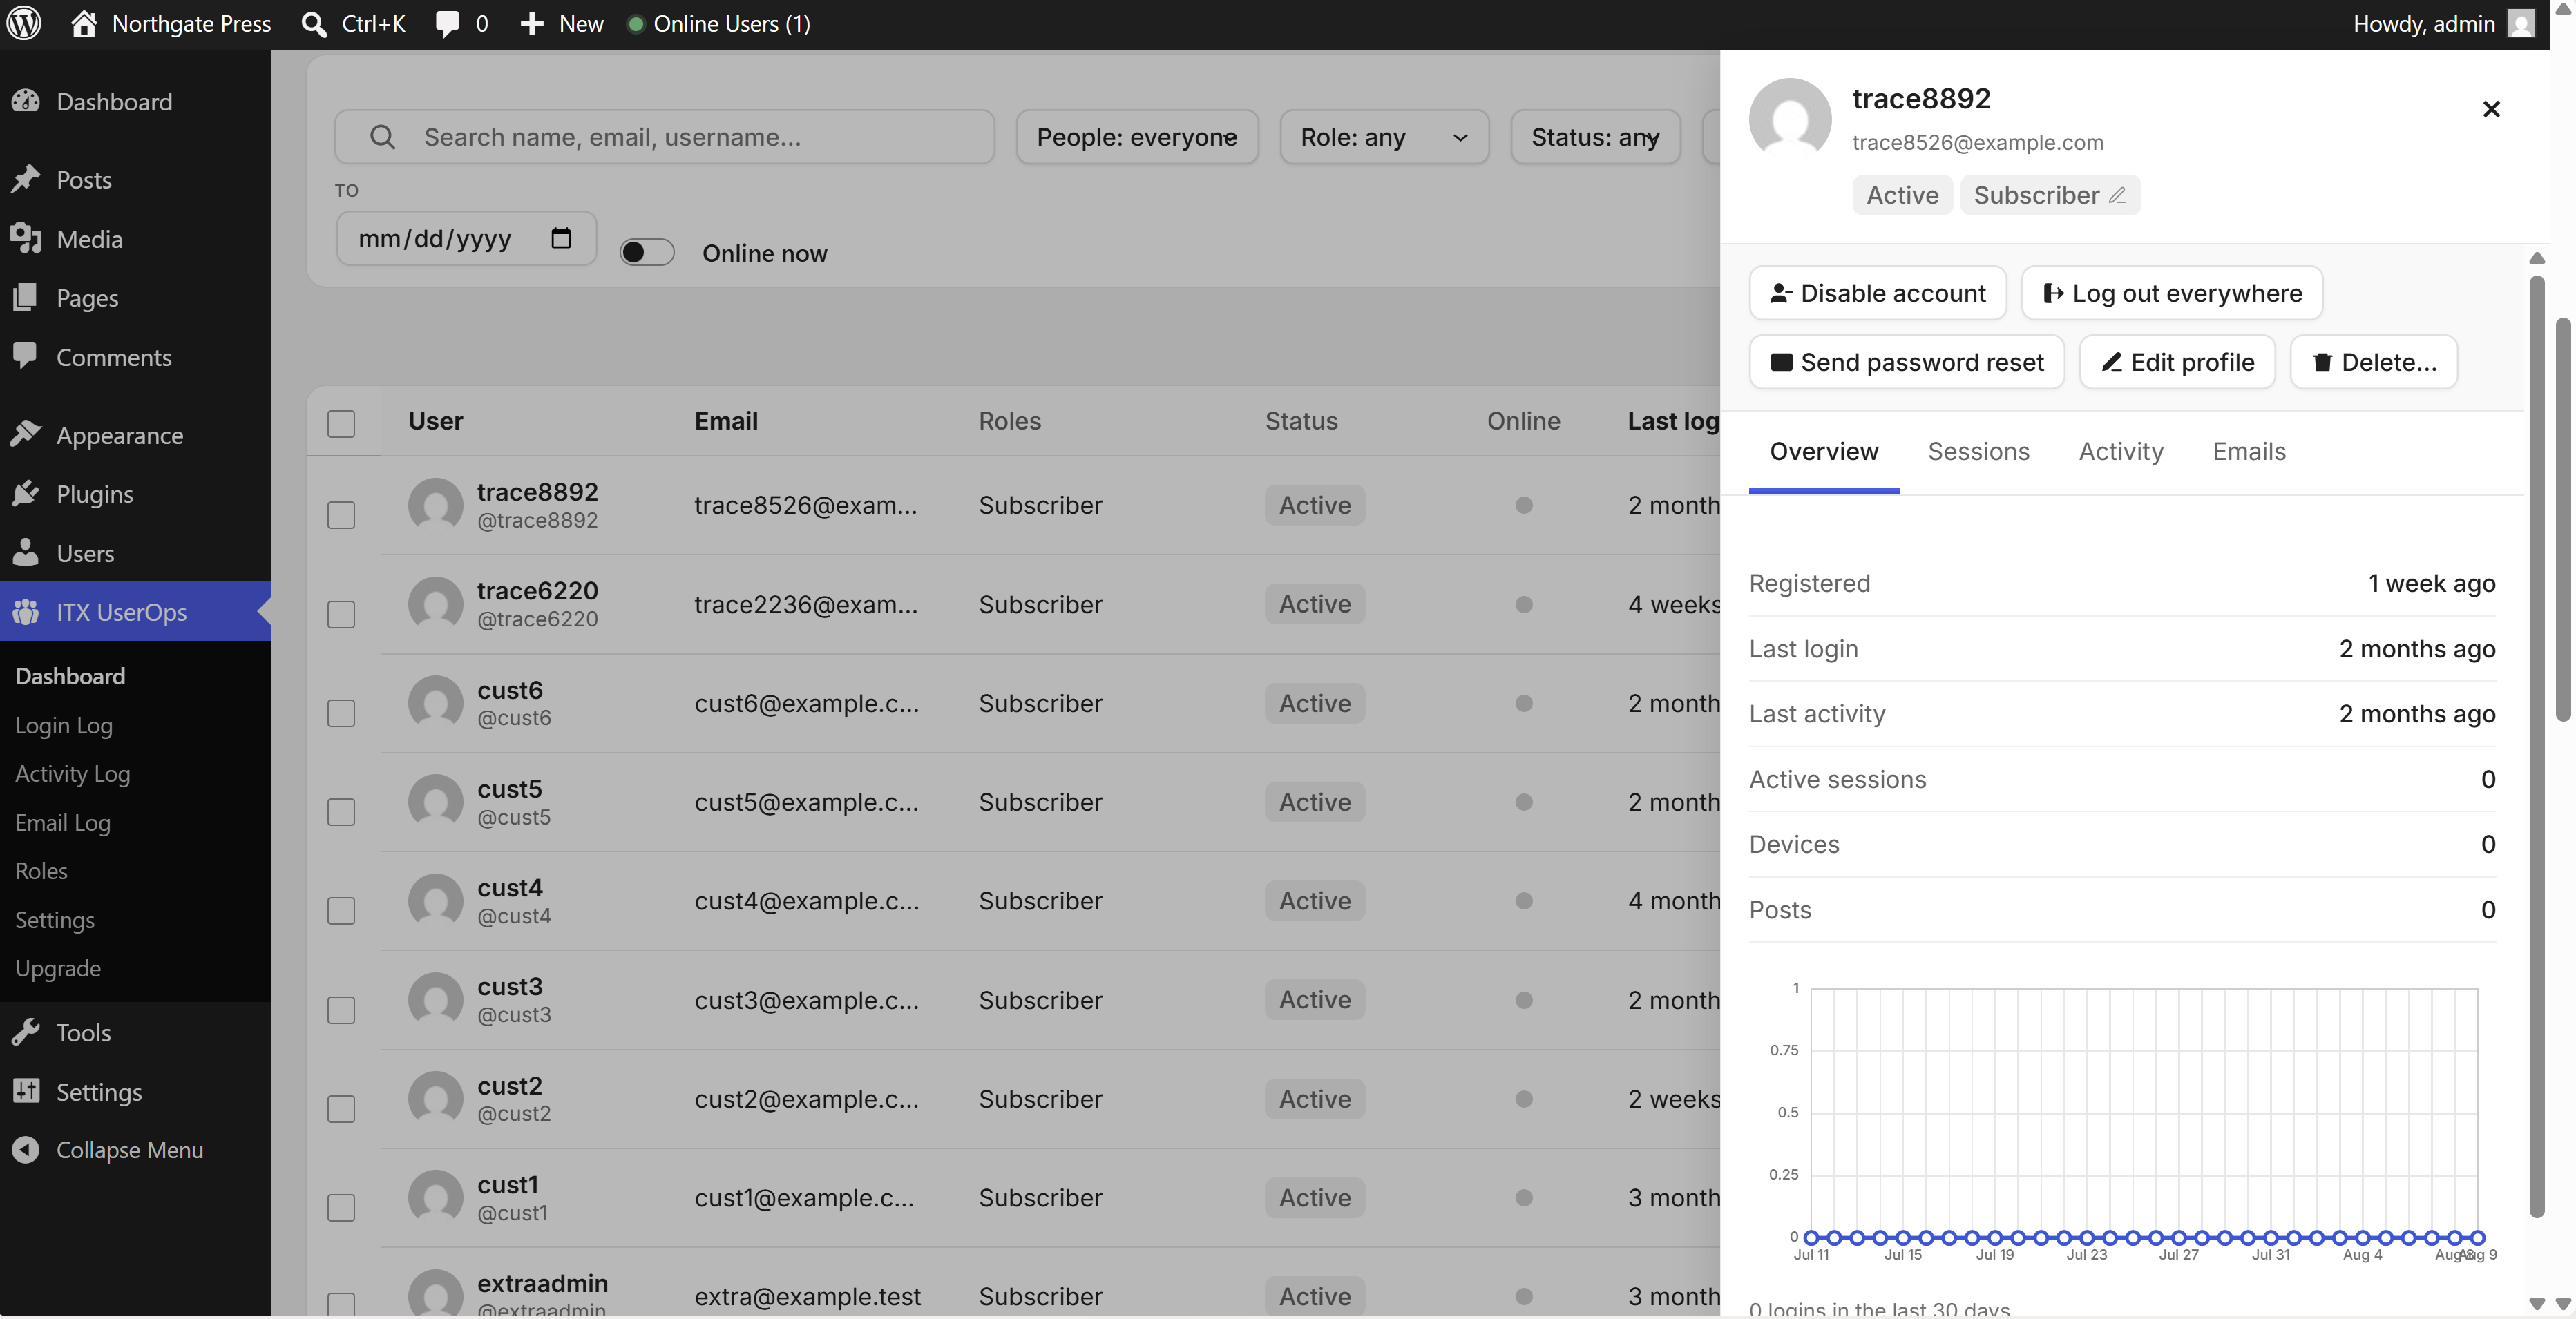Click the Appearance brush icon in sidebar
The image size is (2576, 1319).
pos(26,434)
